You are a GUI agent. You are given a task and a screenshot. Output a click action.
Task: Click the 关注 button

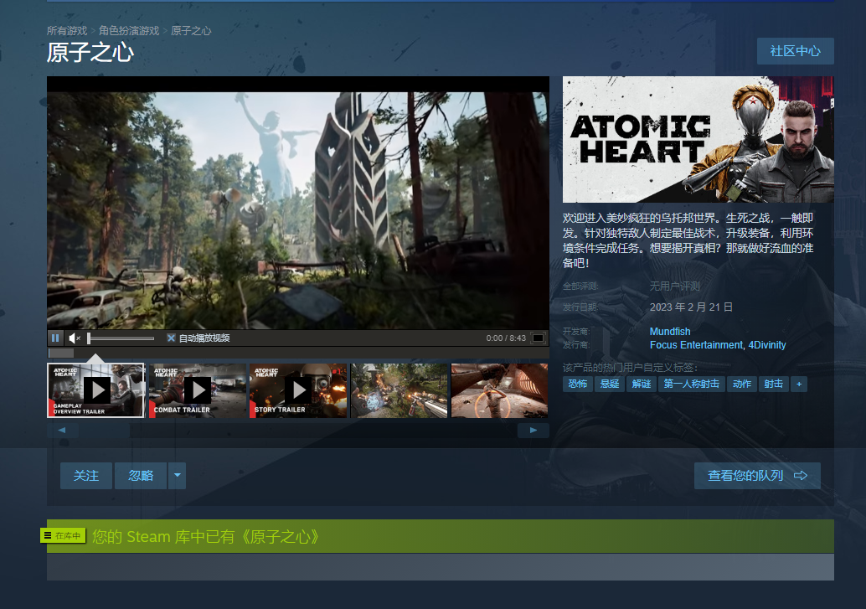(x=86, y=476)
